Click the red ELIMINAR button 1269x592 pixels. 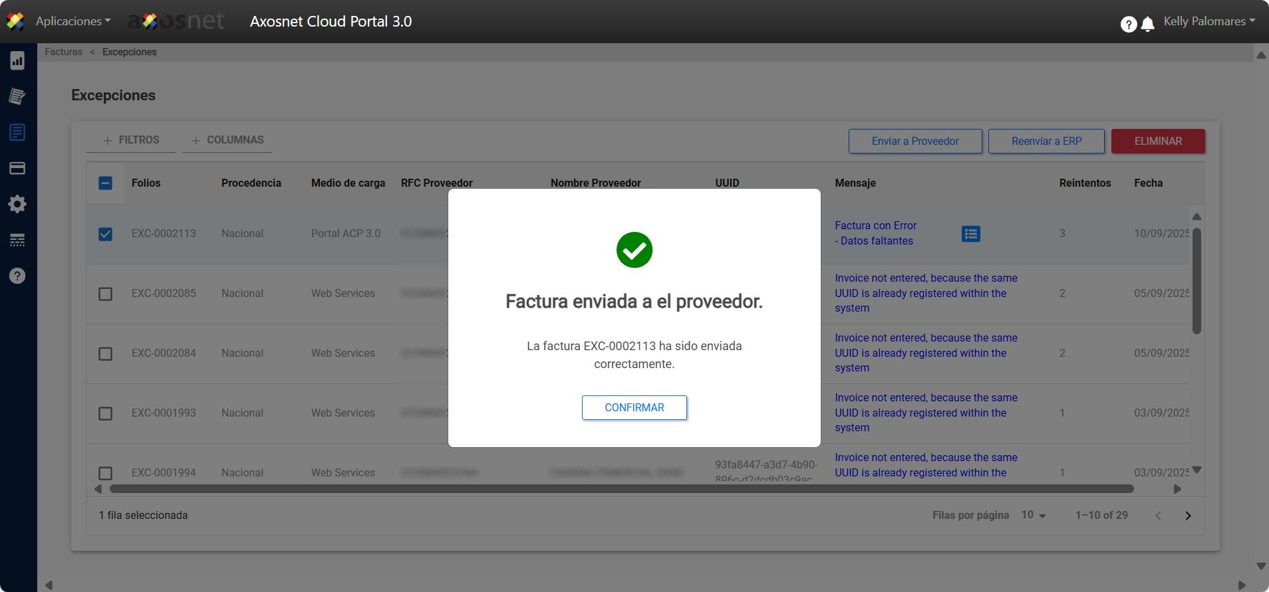pyautogui.click(x=1157, y=141)
